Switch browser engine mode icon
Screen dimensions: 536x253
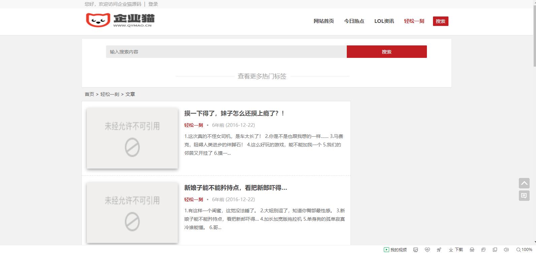point(483,250)
